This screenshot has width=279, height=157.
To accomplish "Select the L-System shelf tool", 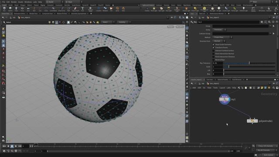I will (x=99, y=9).
